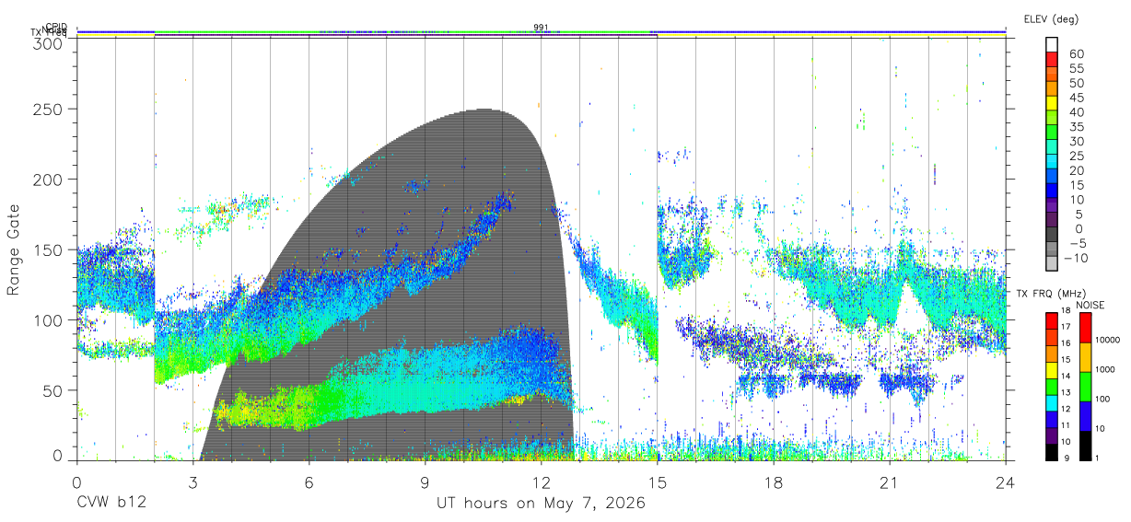The image size is (1131, 522).
Task: Click the 30 label in ELEV legend
Action: pyautogui.click(x=1075, y=141)
